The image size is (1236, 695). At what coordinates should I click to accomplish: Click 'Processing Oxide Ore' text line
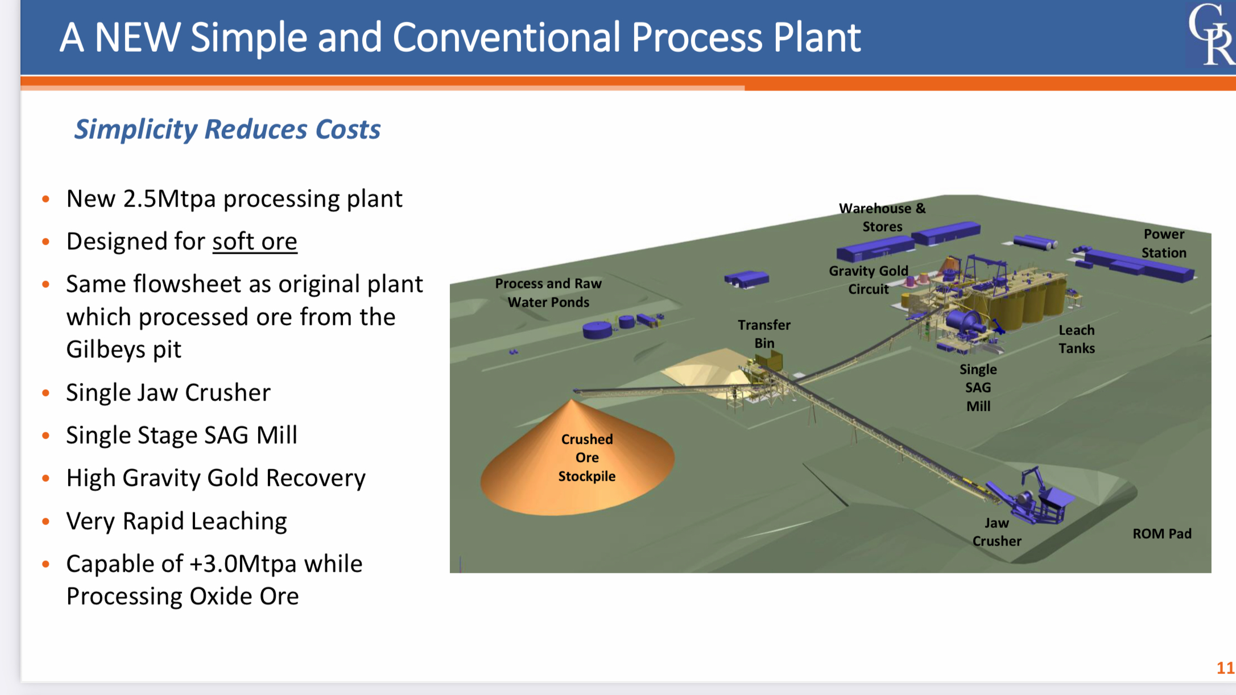183,596
